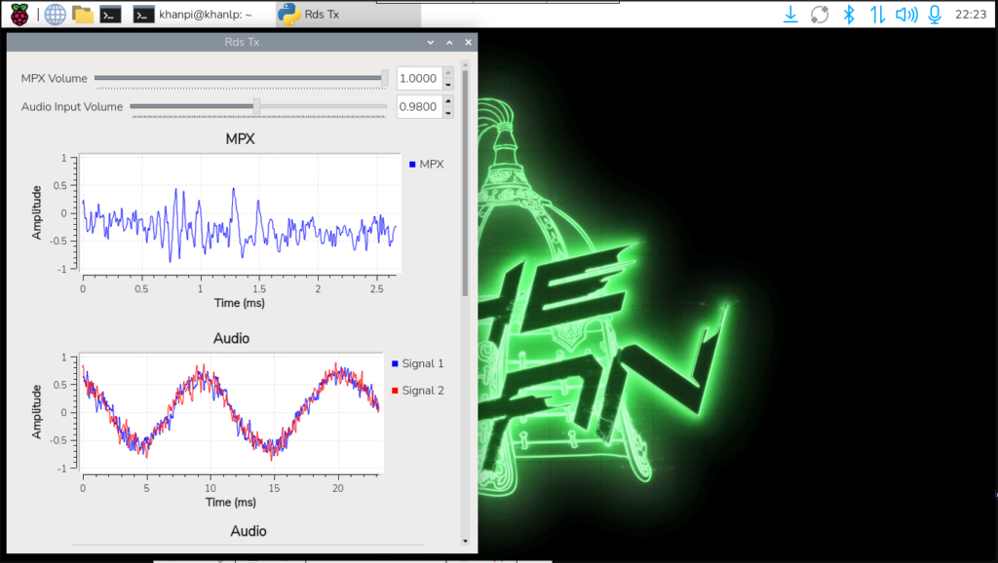Open the file manager folder icon

(x=83, y=14)
